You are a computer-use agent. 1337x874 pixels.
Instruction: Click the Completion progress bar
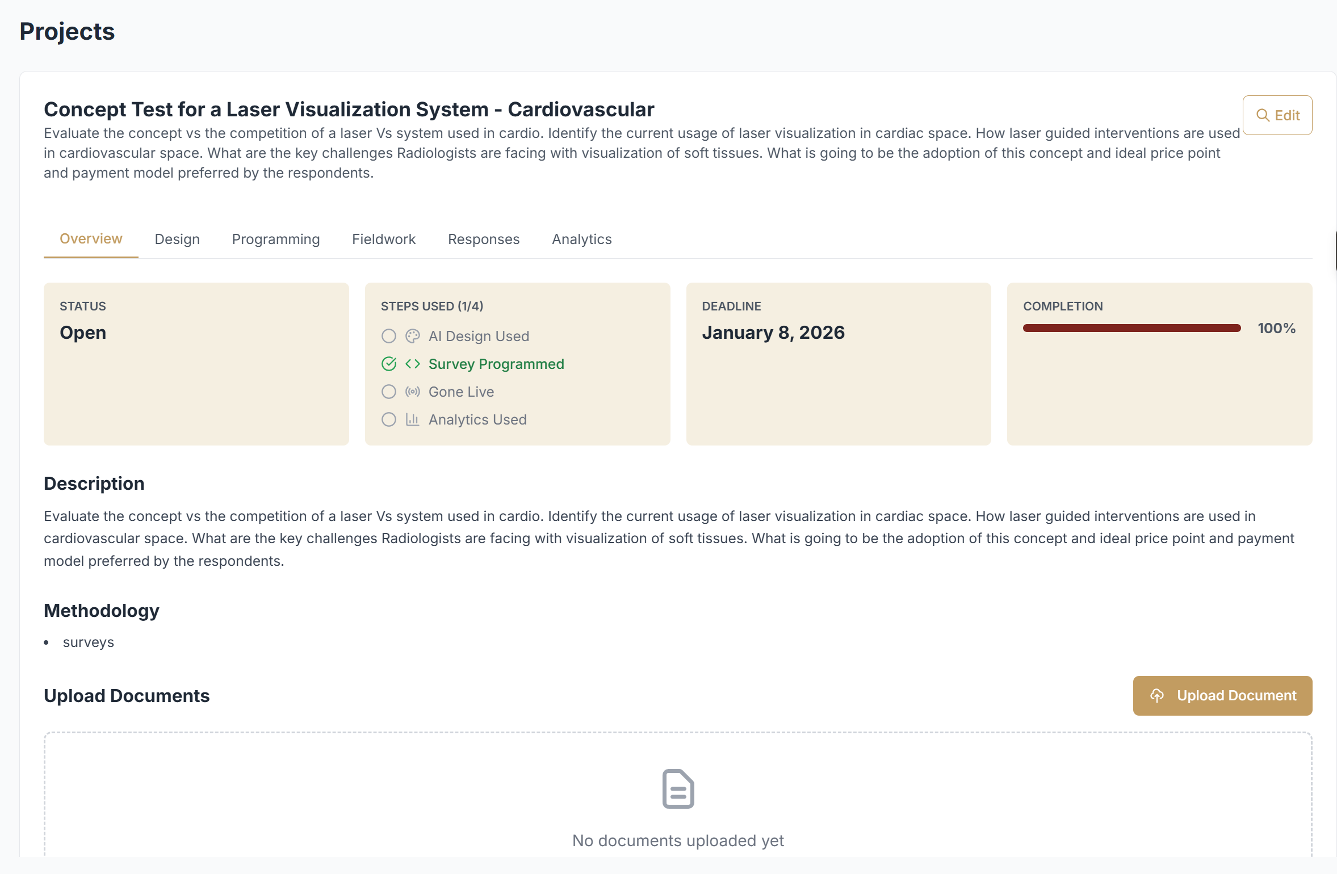(x=1131, y=328)
